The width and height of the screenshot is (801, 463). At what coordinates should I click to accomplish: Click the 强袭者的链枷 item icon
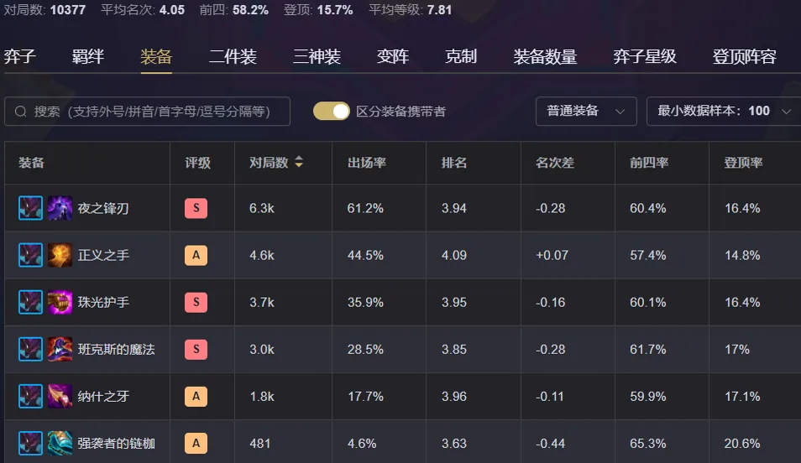(60, 443)
